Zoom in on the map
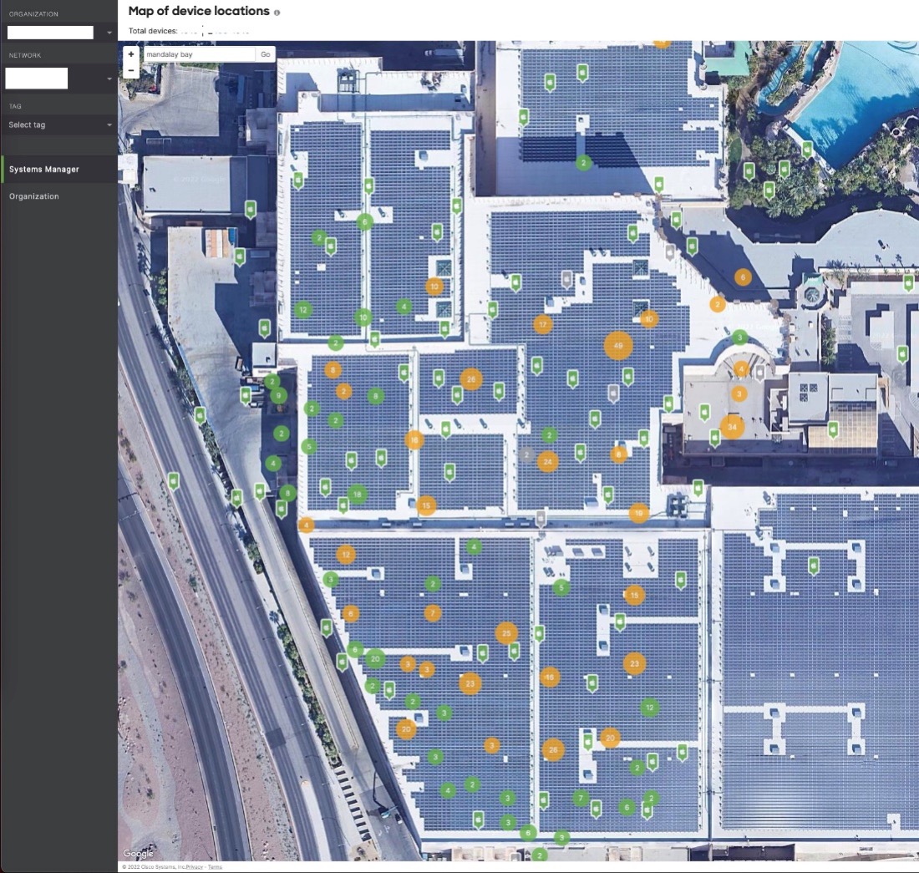The height and width of the screenshot is (873, 919). click(131, 54)
